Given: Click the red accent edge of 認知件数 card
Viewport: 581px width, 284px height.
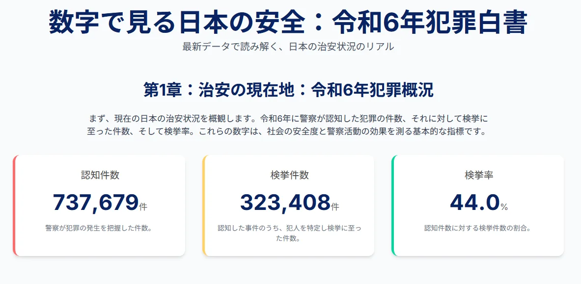Looking at the screenshot, I should [x=14, y=206].
